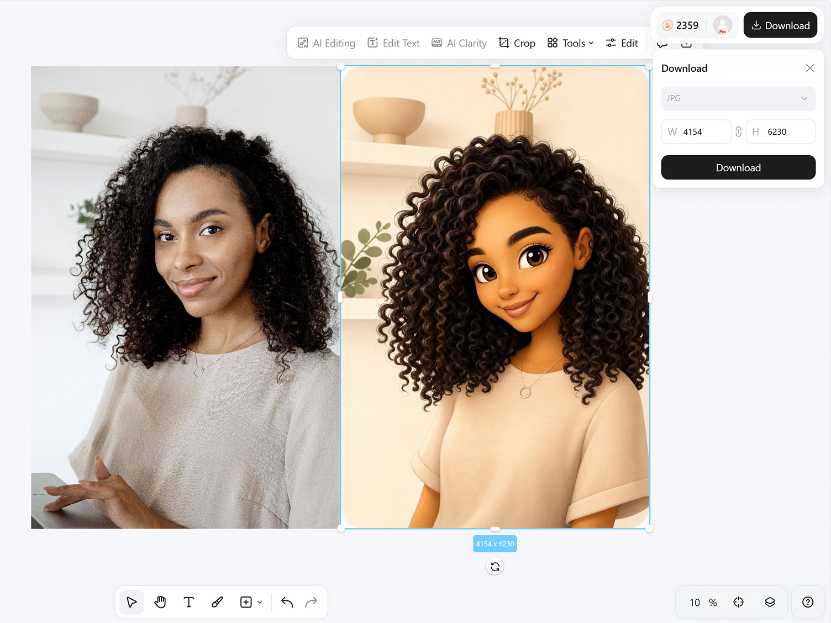Expand the Tools dropdown menu
The image size is (831, 623).
coord(570,43)
